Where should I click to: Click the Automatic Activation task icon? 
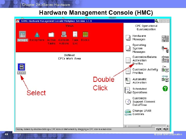[x=128, y=81]
